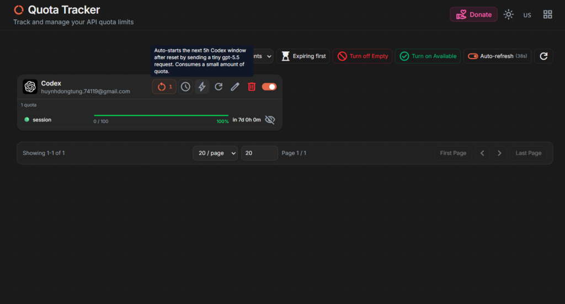Viewport: 565px width, 304px height.
Task: Open the 20 / page dropdown
Action: tap(215, 153)
